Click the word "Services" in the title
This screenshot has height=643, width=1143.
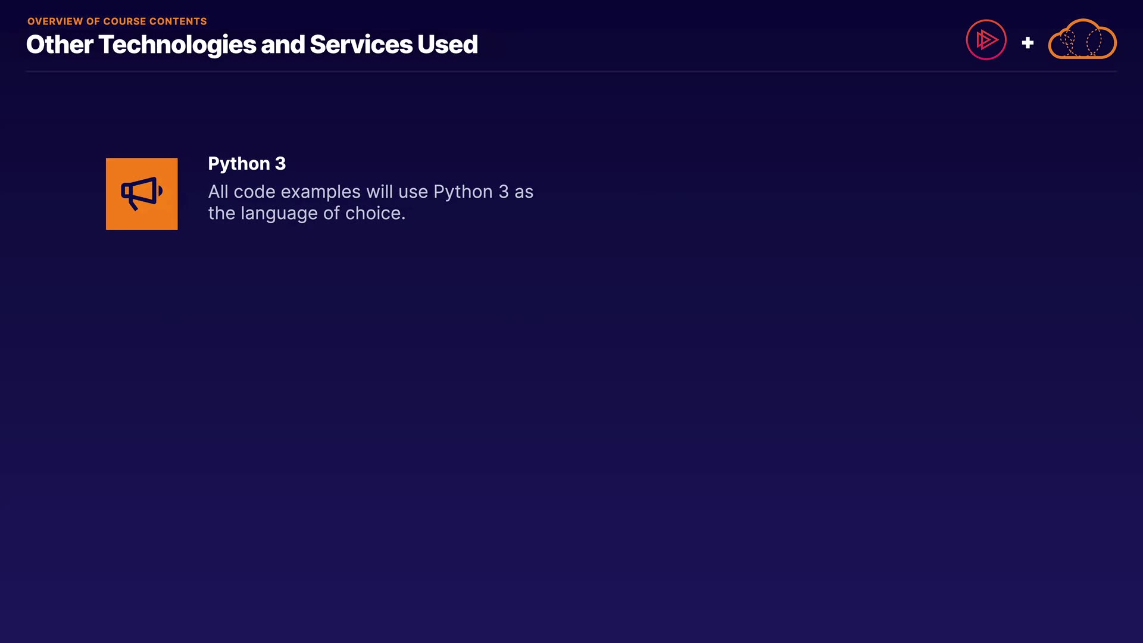click(x=361, y=45)
